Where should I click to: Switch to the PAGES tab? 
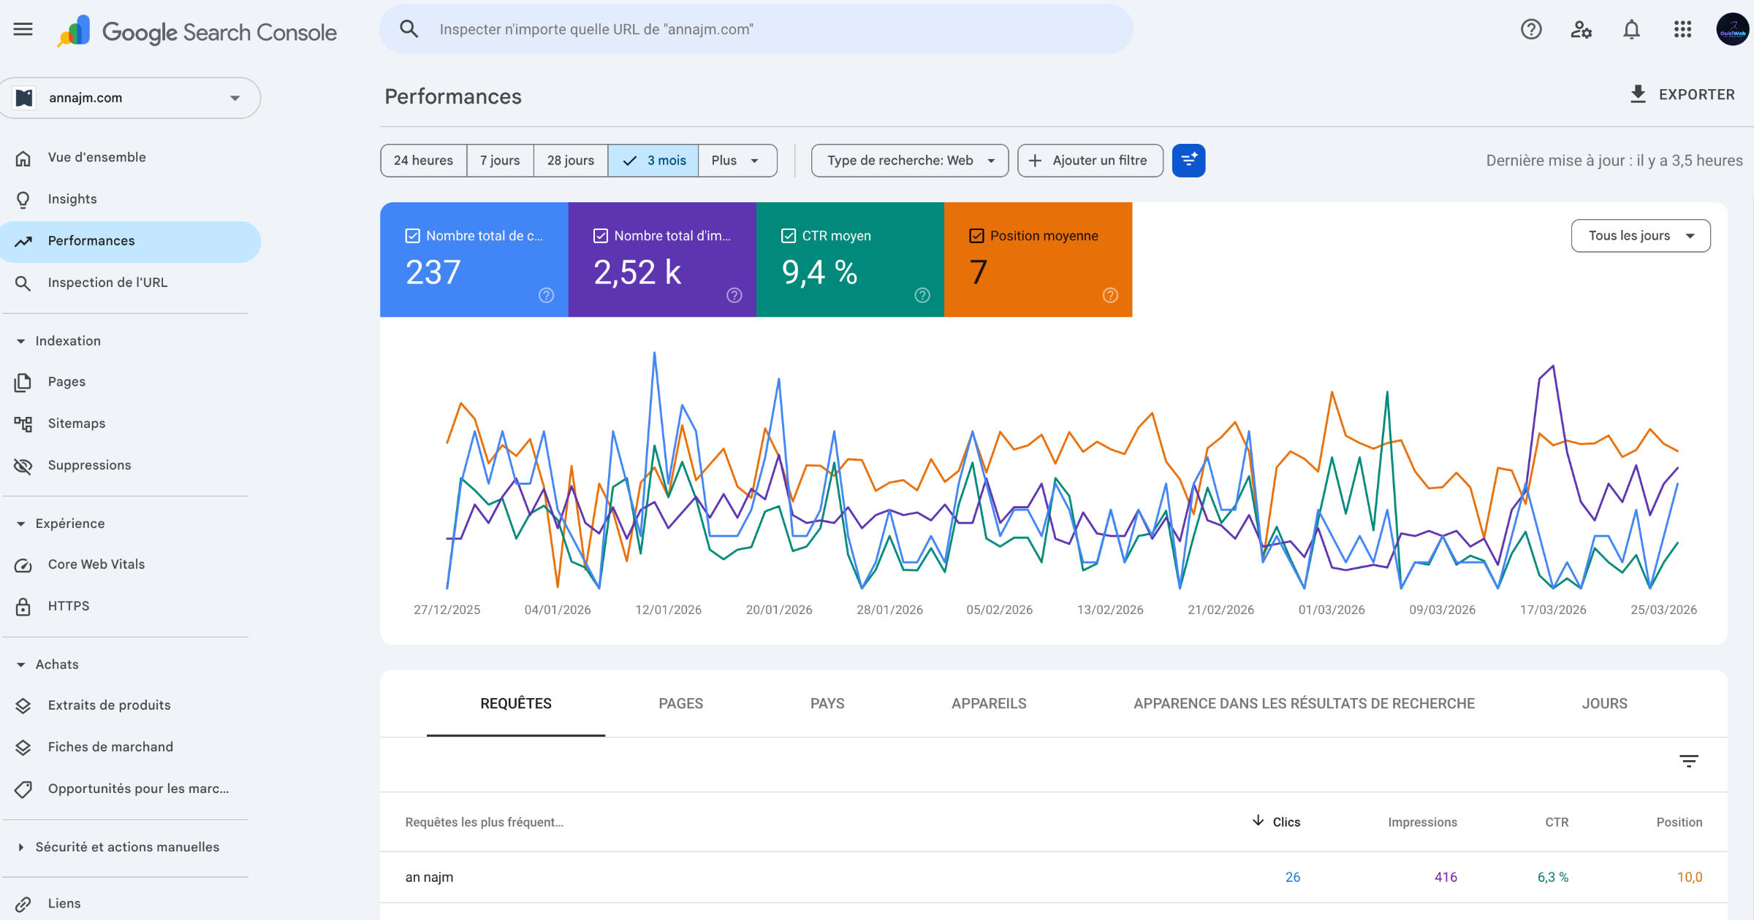(680, 703)
